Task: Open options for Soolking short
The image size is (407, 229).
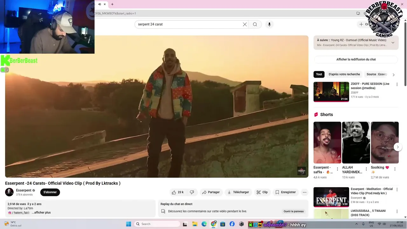Action: click(395, 169)
